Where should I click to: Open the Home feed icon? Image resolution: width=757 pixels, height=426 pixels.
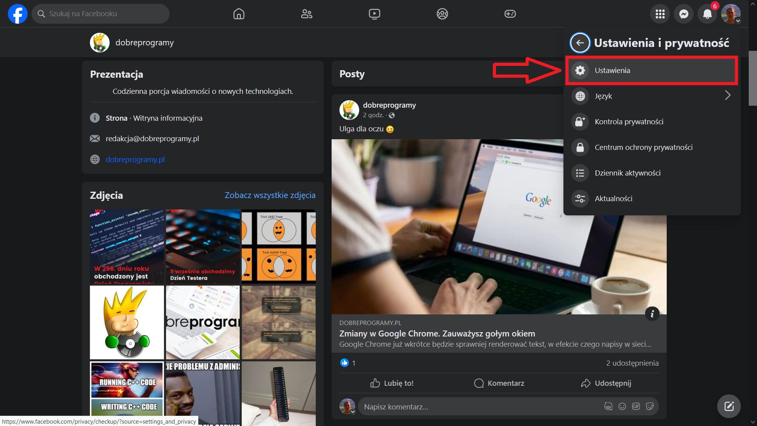tap(239, 13)
